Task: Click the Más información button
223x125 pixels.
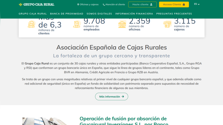Action: point(112,96)
